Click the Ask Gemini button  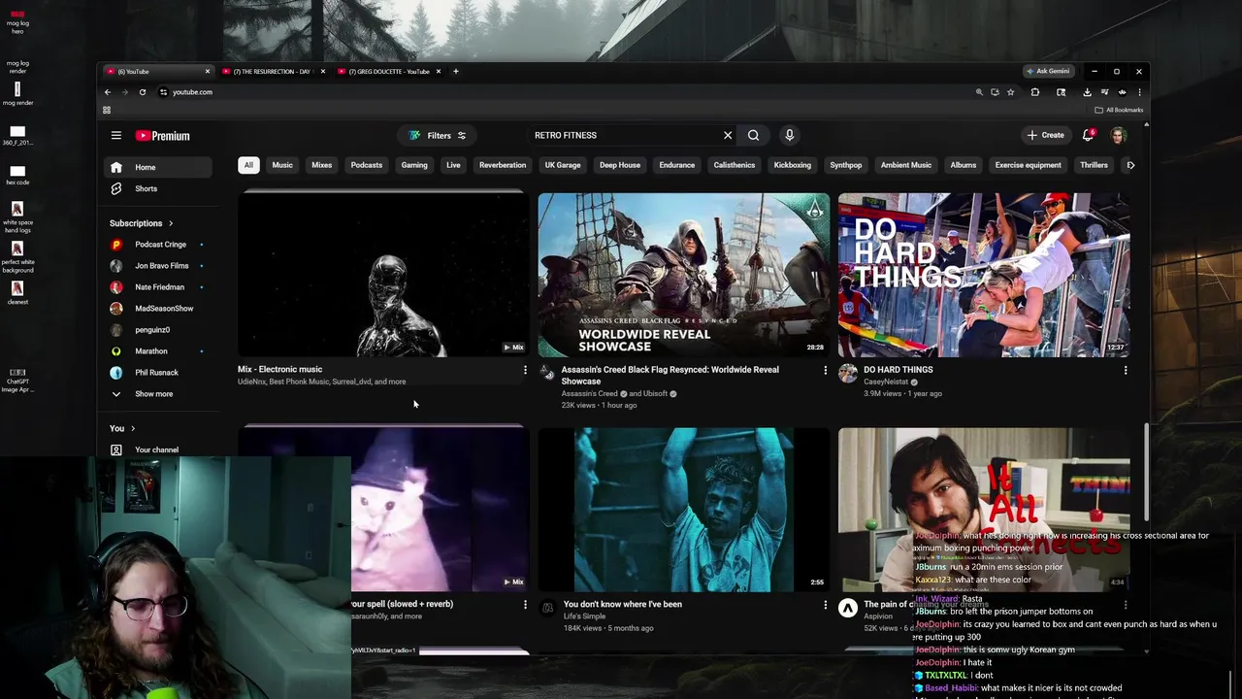tap(1048, 71)
